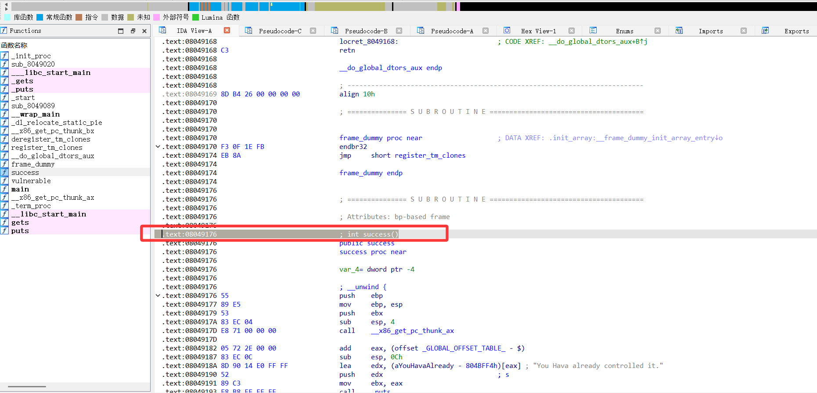The height and width of the screenshot is (393, 817).
Task: Click the Exports tab icon
Action: 765,31
